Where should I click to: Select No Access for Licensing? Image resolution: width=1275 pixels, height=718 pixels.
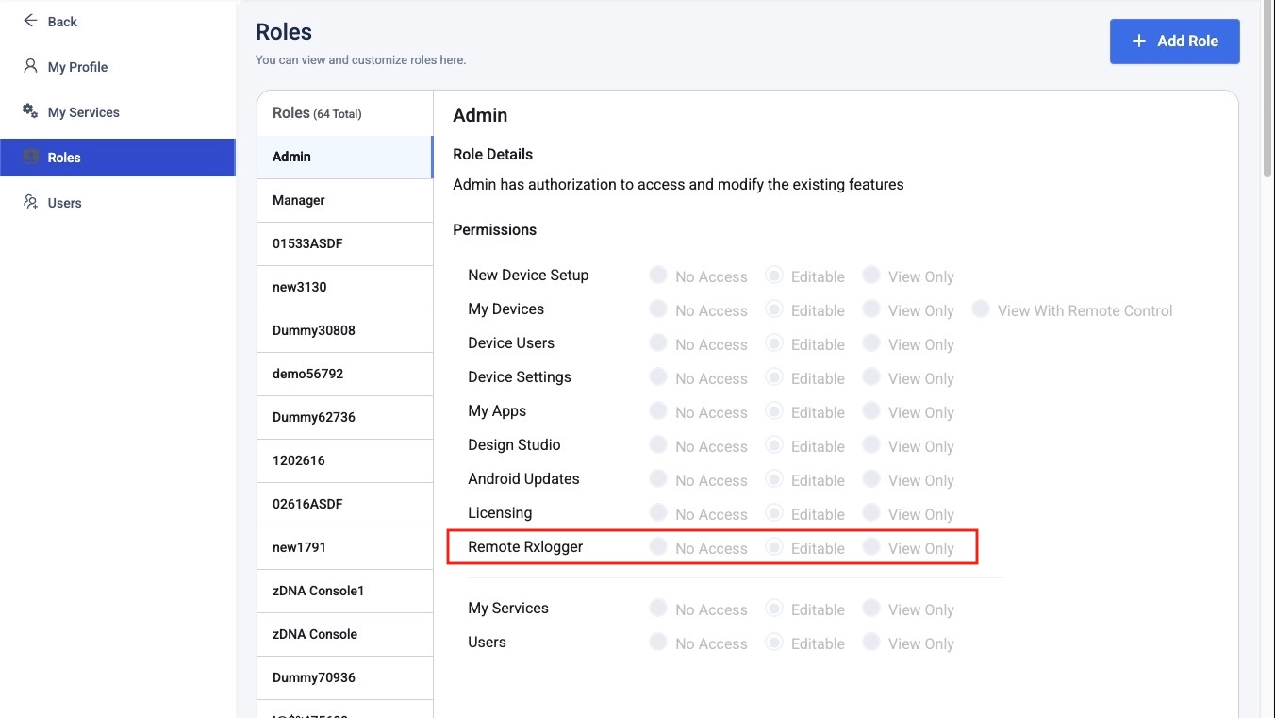tap(658, 513)
